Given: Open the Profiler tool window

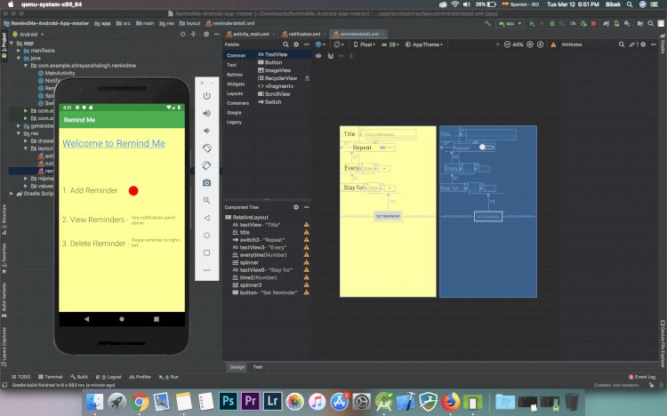Looking at the screenshot, I should click(140, 377).
